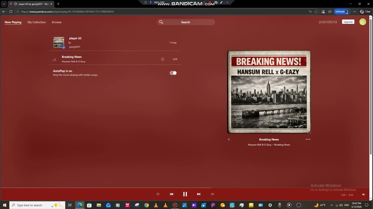The height and width of the screenshot is (209, 373).
Task: Open the green G profile avatar
Action: [363, 22]
